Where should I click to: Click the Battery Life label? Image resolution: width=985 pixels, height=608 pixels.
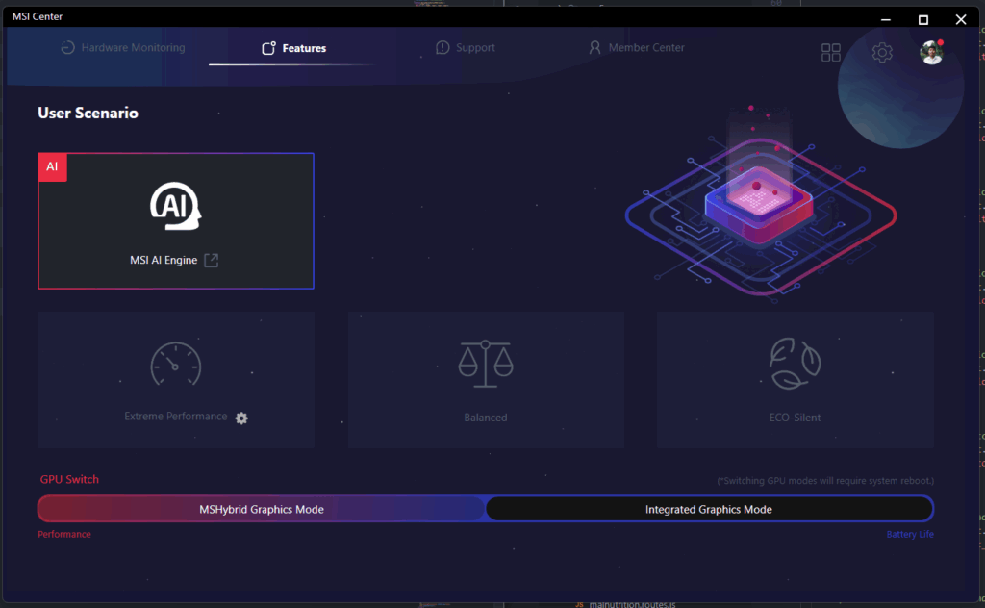coord(910,535)
